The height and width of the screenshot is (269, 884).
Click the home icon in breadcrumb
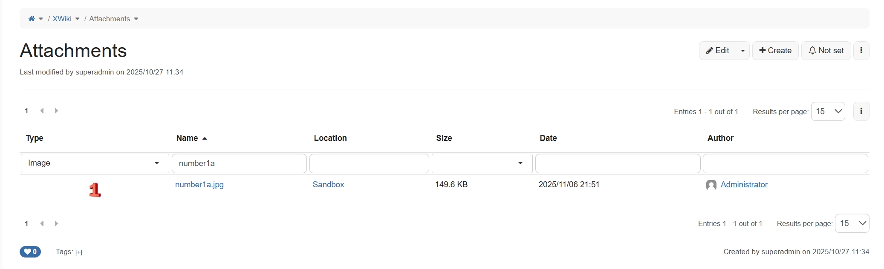pos(32,19)
